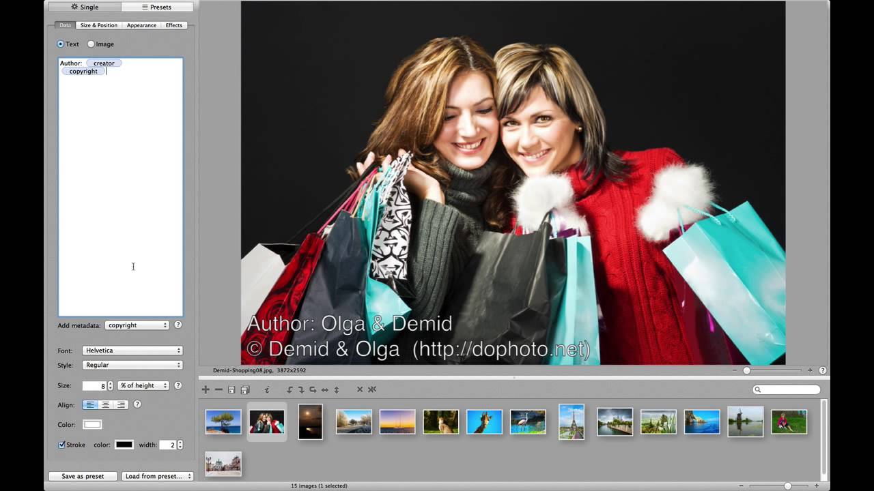Image resolution: width=874 pixels, height=491 pixels.
Task: Click magnifier icon in search field
Action: click(x=758, y=390)
